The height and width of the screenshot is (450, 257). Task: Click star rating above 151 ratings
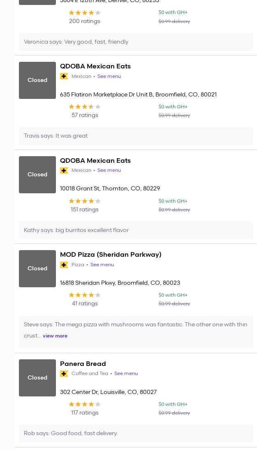(85, 201)
